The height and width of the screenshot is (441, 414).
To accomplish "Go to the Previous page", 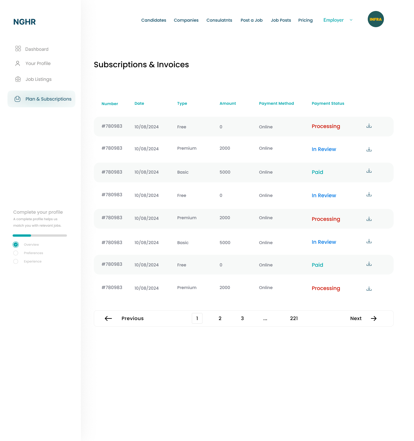I will [133, 318].
